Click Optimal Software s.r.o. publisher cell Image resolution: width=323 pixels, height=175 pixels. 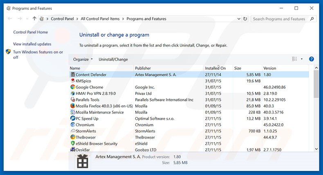coord(155,119)
